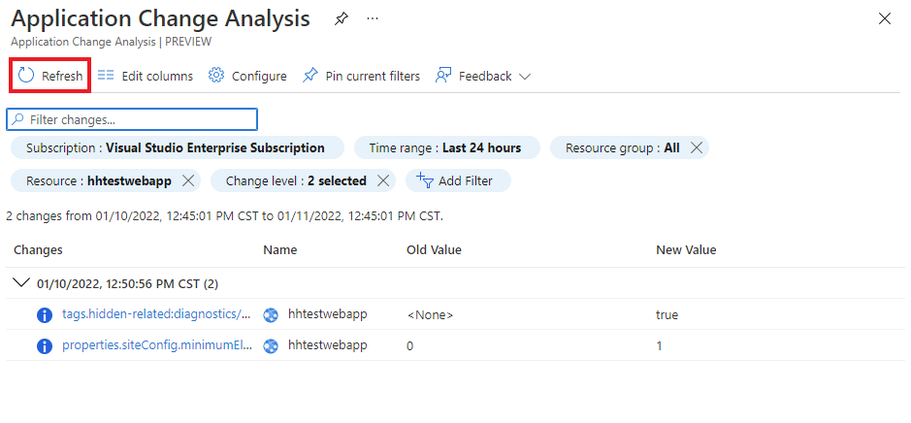This screenshot has width=911, height=423.
Task: Open the tags.hidden-related diagnostics change link
Action: click(x=157, y=314)
